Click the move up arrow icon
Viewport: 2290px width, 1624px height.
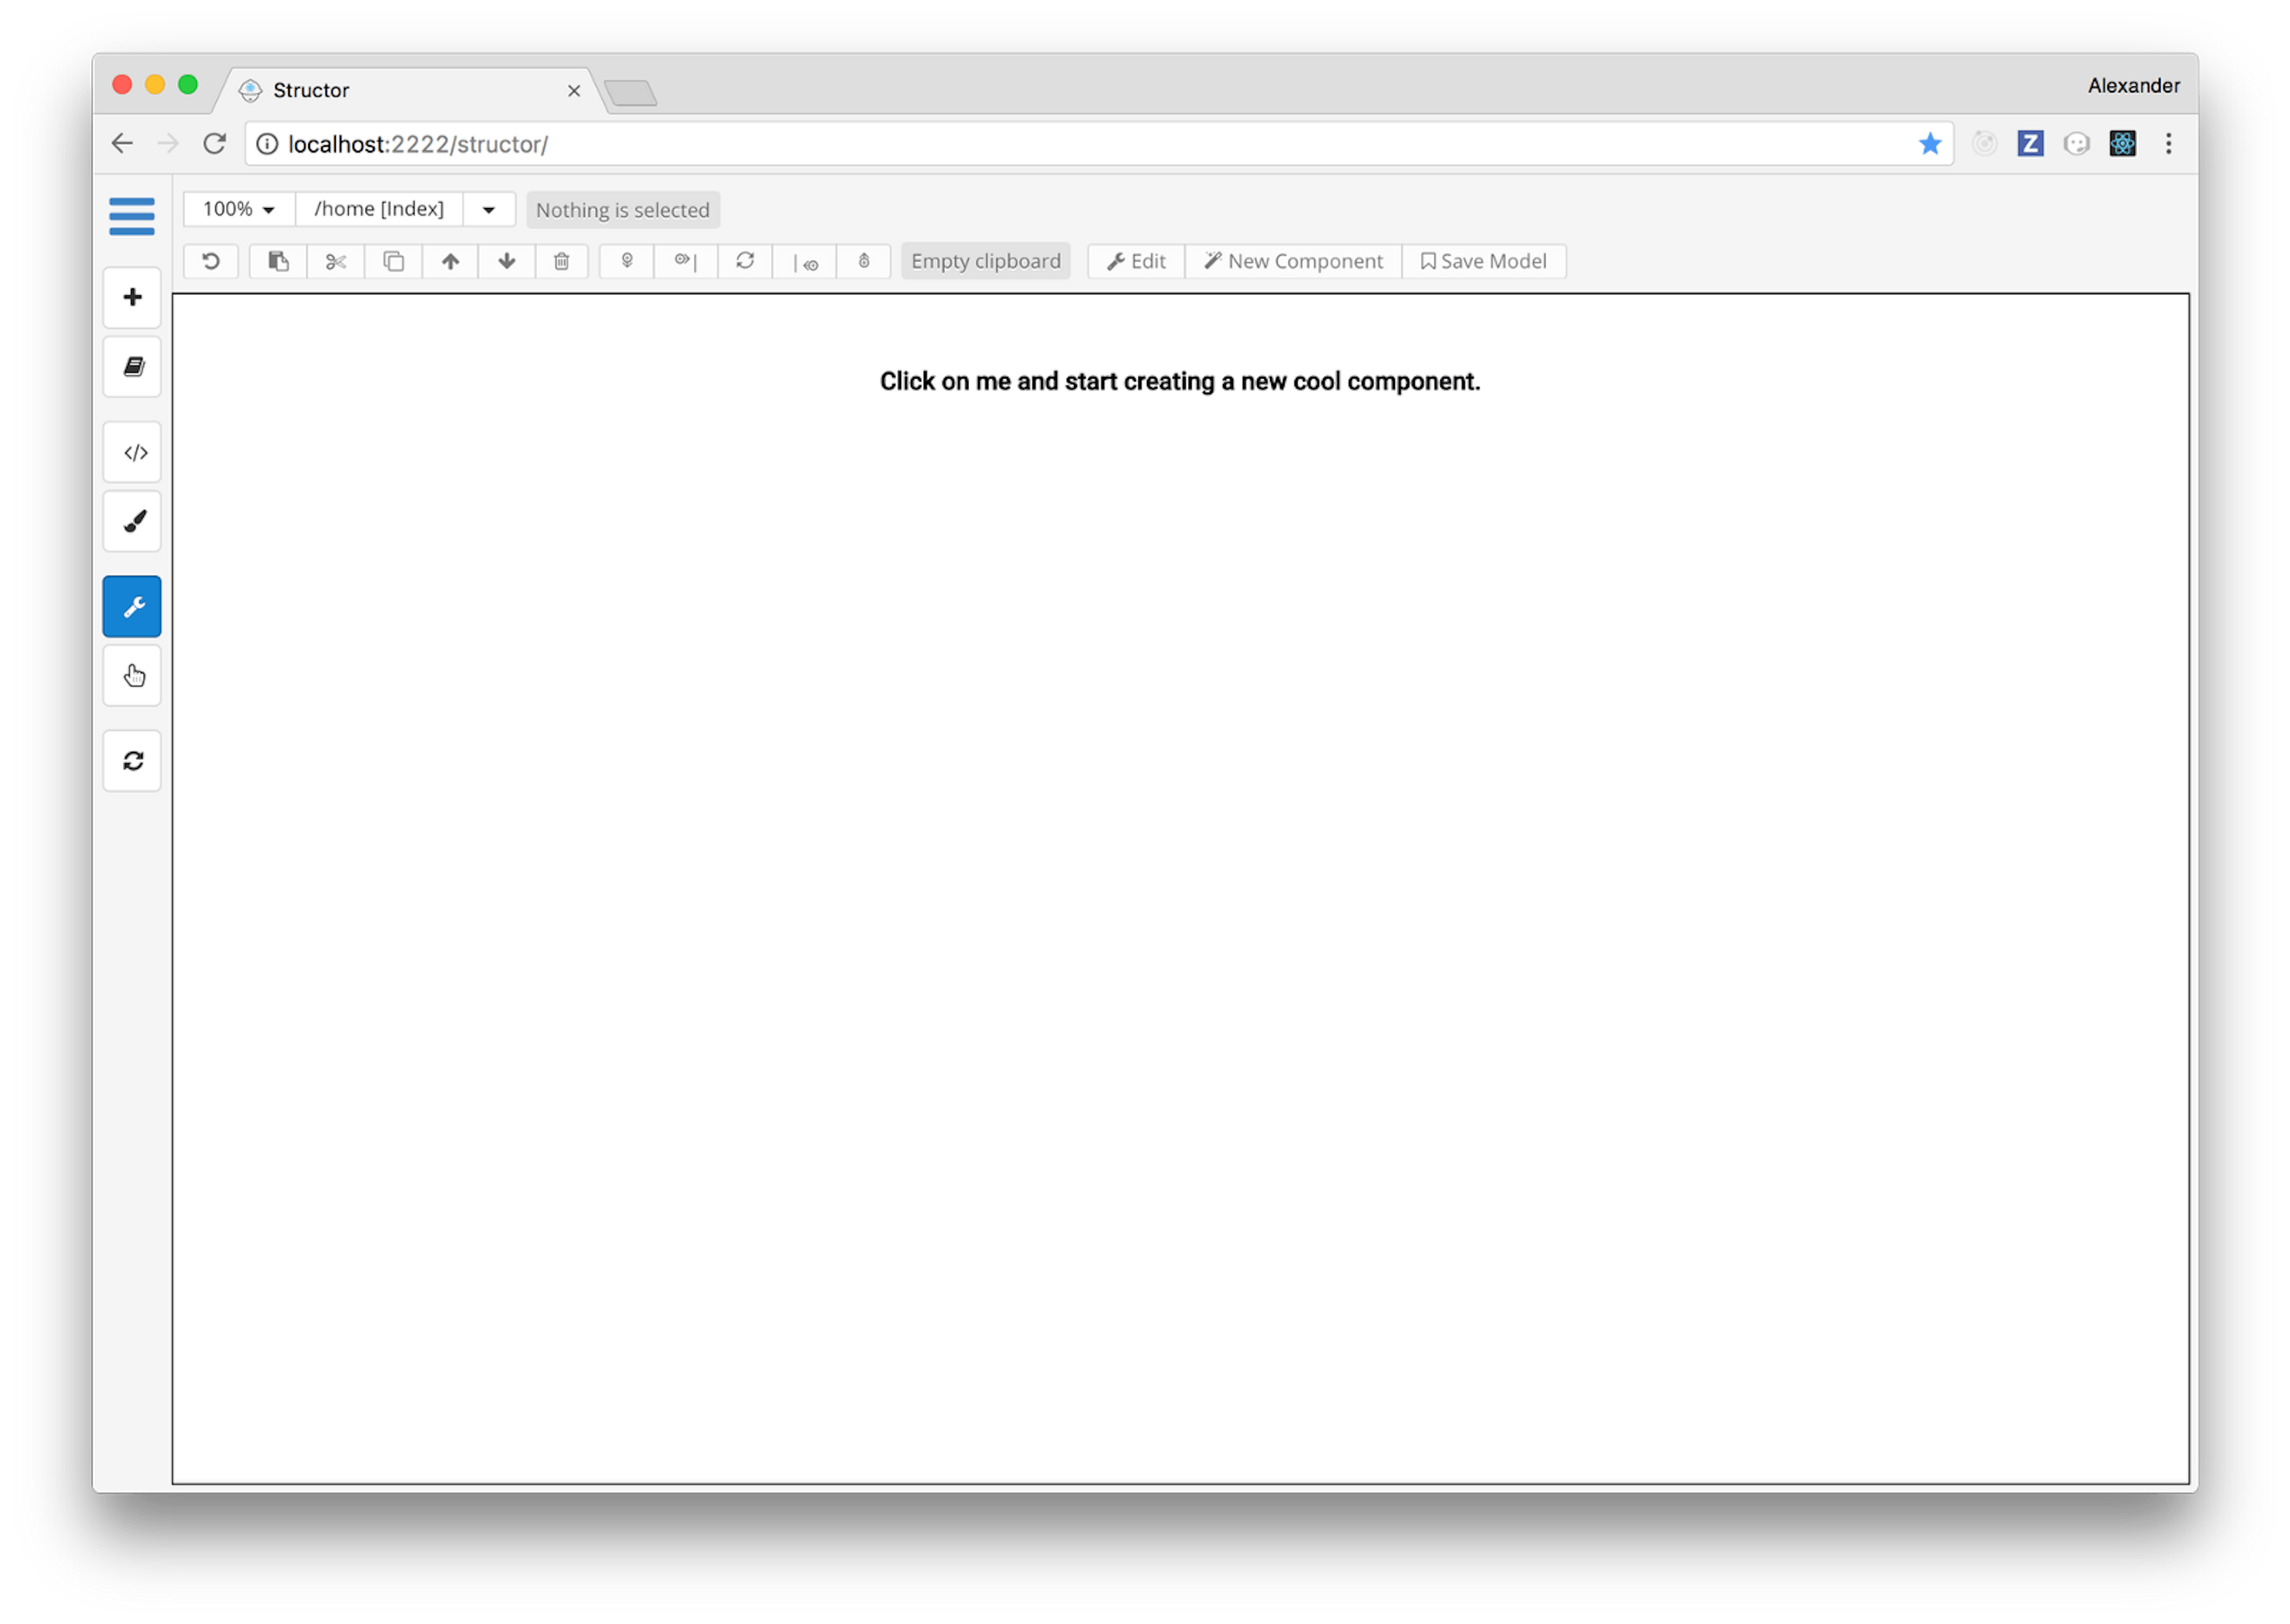[x=450, y=261]
